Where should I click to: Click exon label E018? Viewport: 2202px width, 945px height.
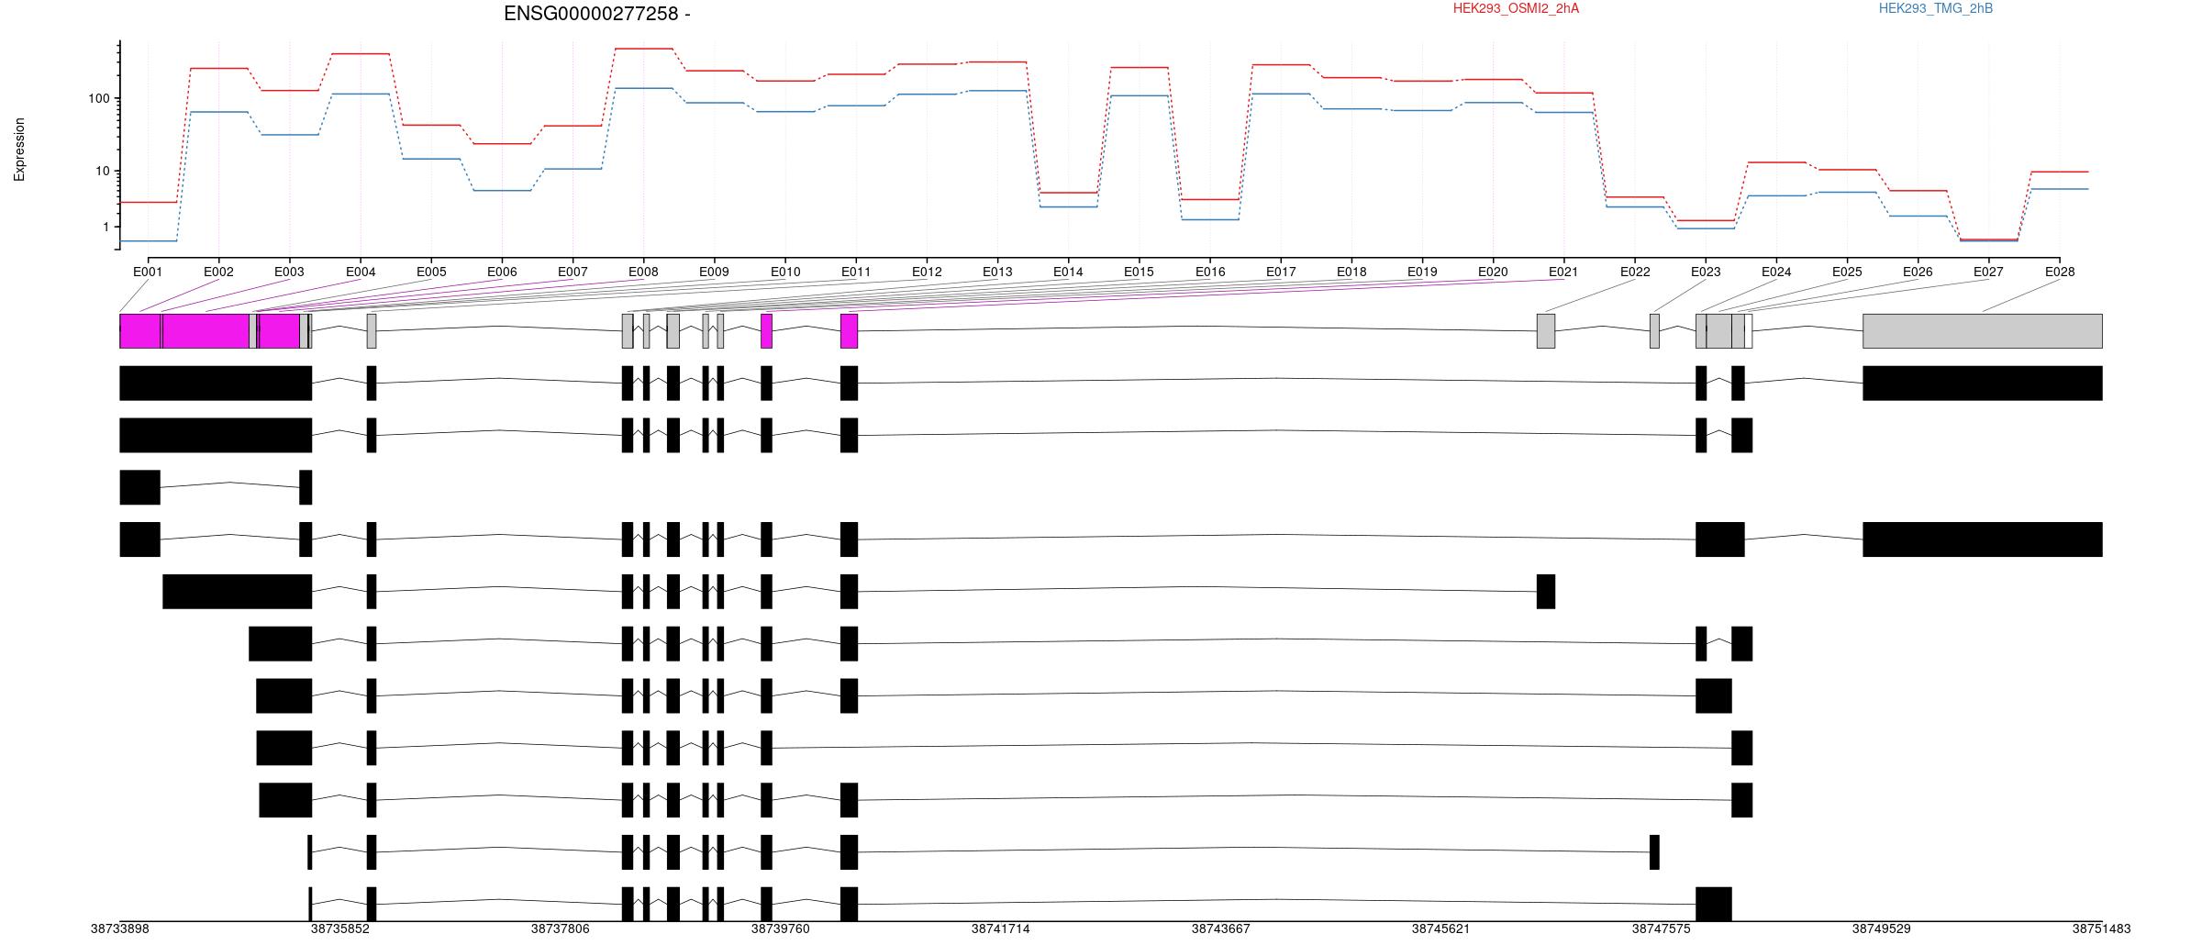(x=1351, y=272)
